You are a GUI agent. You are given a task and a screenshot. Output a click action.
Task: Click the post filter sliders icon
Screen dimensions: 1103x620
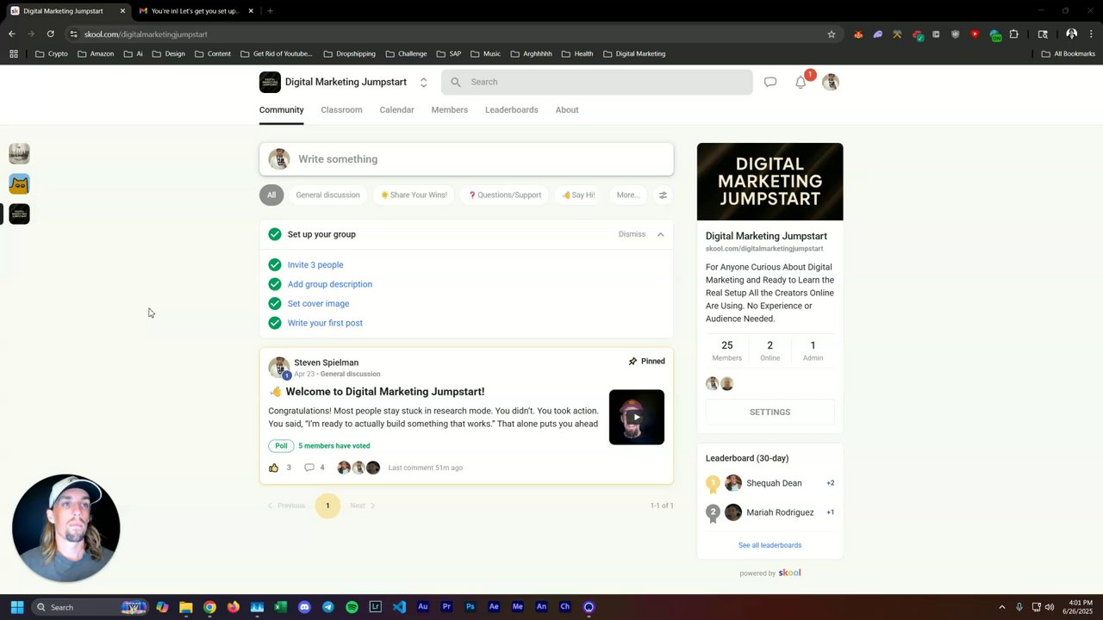pyautogui.click(x=663, y=195)
